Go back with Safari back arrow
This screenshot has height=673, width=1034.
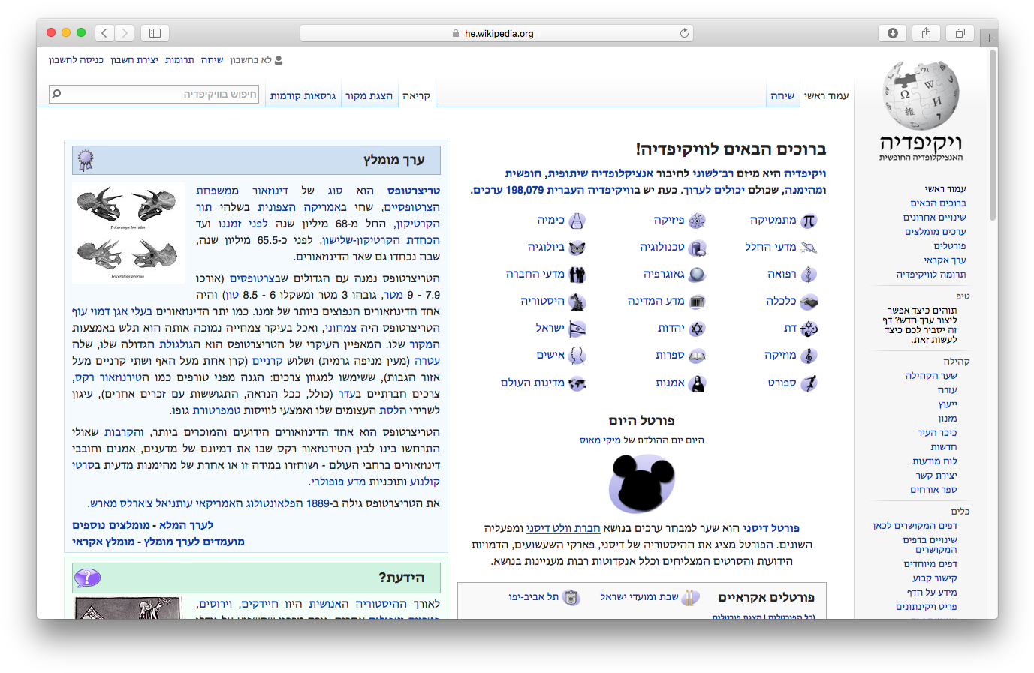104,33
